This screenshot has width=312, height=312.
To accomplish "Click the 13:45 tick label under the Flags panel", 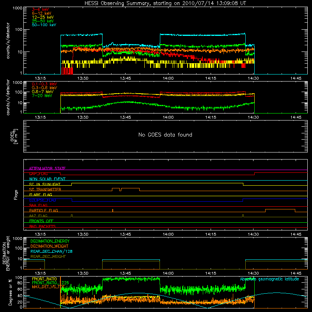I will click(x=126, y=234).
